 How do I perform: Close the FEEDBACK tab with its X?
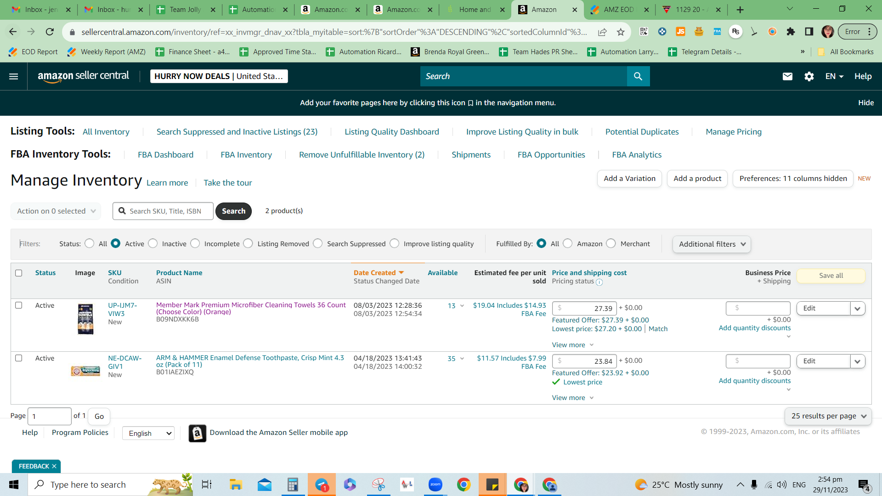point(54,466)
